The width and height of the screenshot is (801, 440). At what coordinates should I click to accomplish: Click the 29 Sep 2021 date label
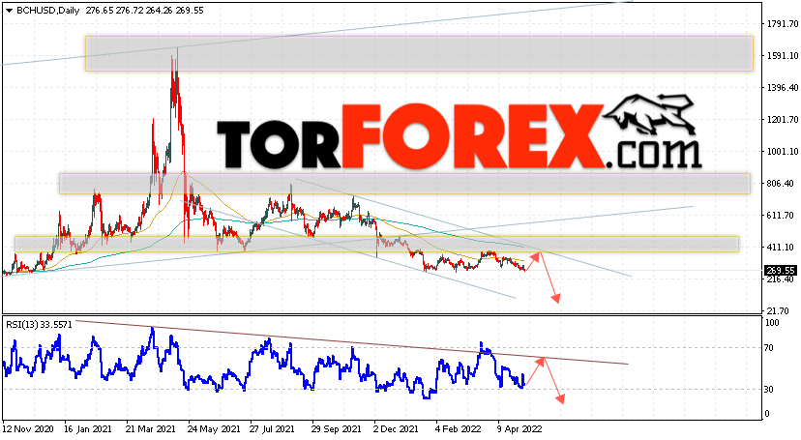pyautogui.click(x=336, y=429)
